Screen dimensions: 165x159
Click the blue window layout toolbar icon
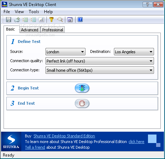tap(70, 20)
